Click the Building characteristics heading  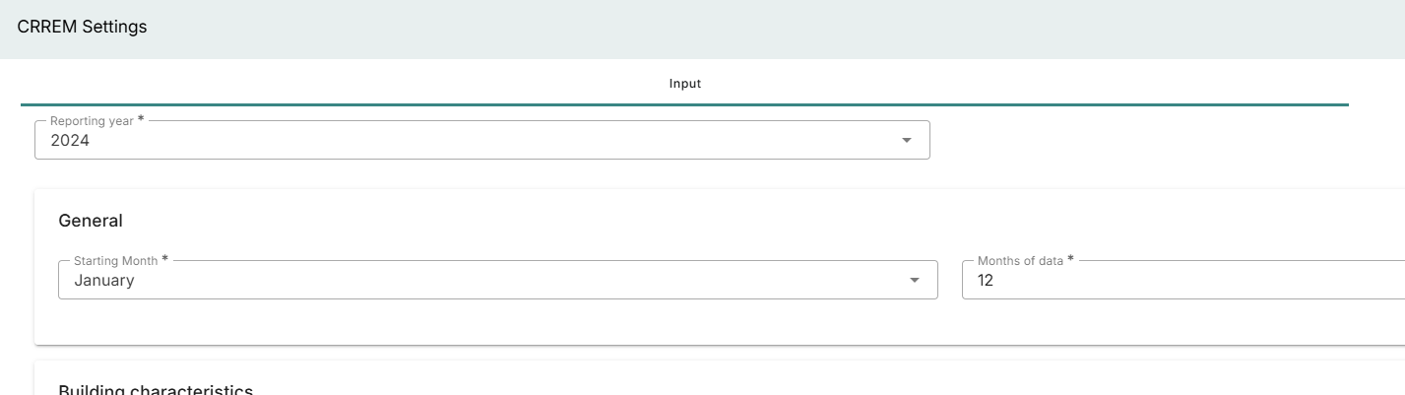point(156,389)
